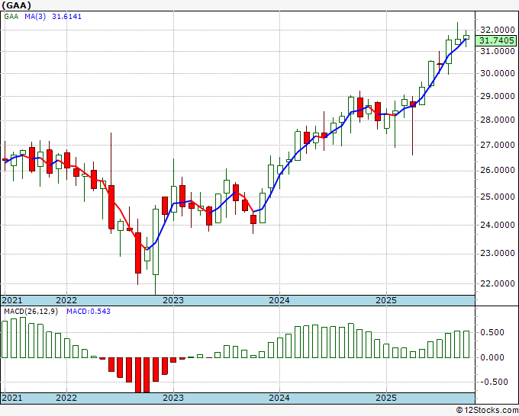Click 2022 on the price chart timeline
This screenshot has height=416, width=519.
tap(66, 300)
